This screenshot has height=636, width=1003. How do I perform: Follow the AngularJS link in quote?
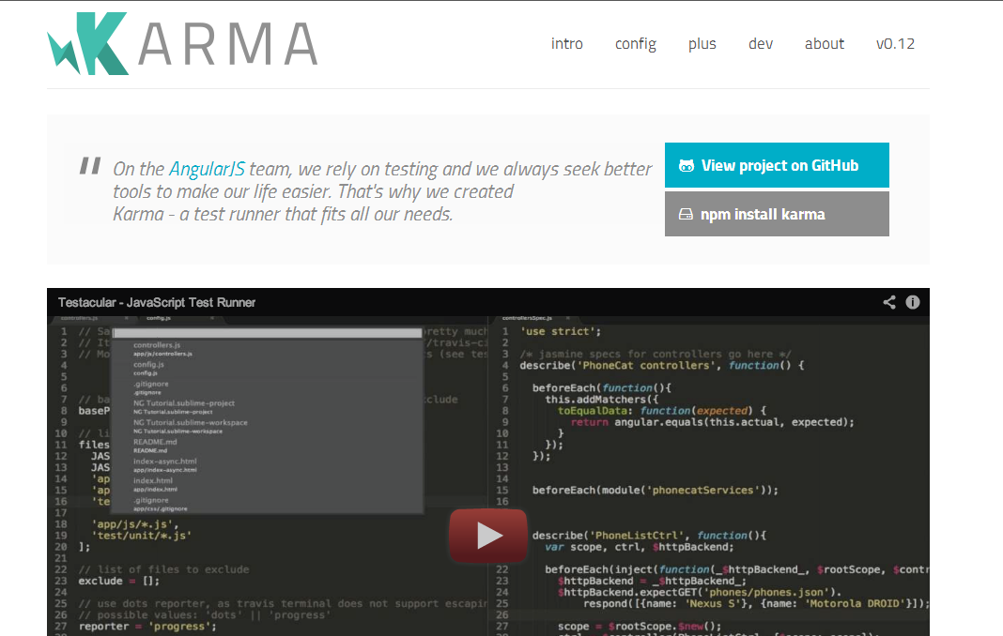coord(207,169)
